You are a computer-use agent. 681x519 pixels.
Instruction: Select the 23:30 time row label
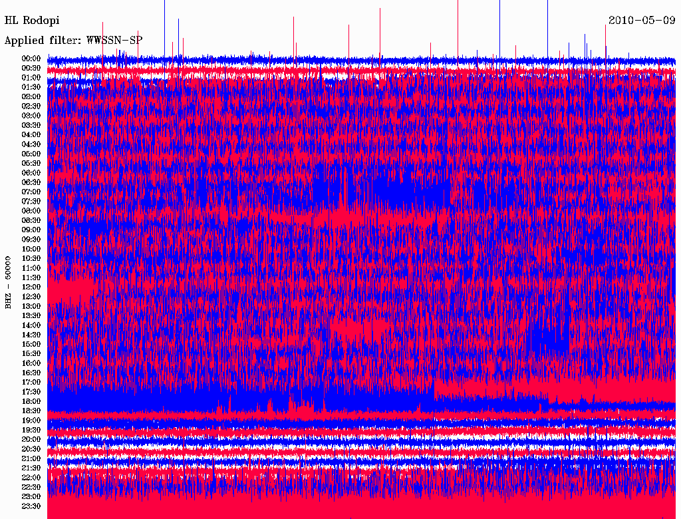(31, 506)
